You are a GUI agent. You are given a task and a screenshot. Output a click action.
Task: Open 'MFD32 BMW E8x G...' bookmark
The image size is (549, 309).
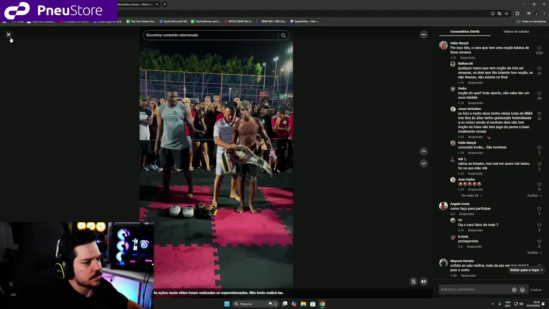238,21
